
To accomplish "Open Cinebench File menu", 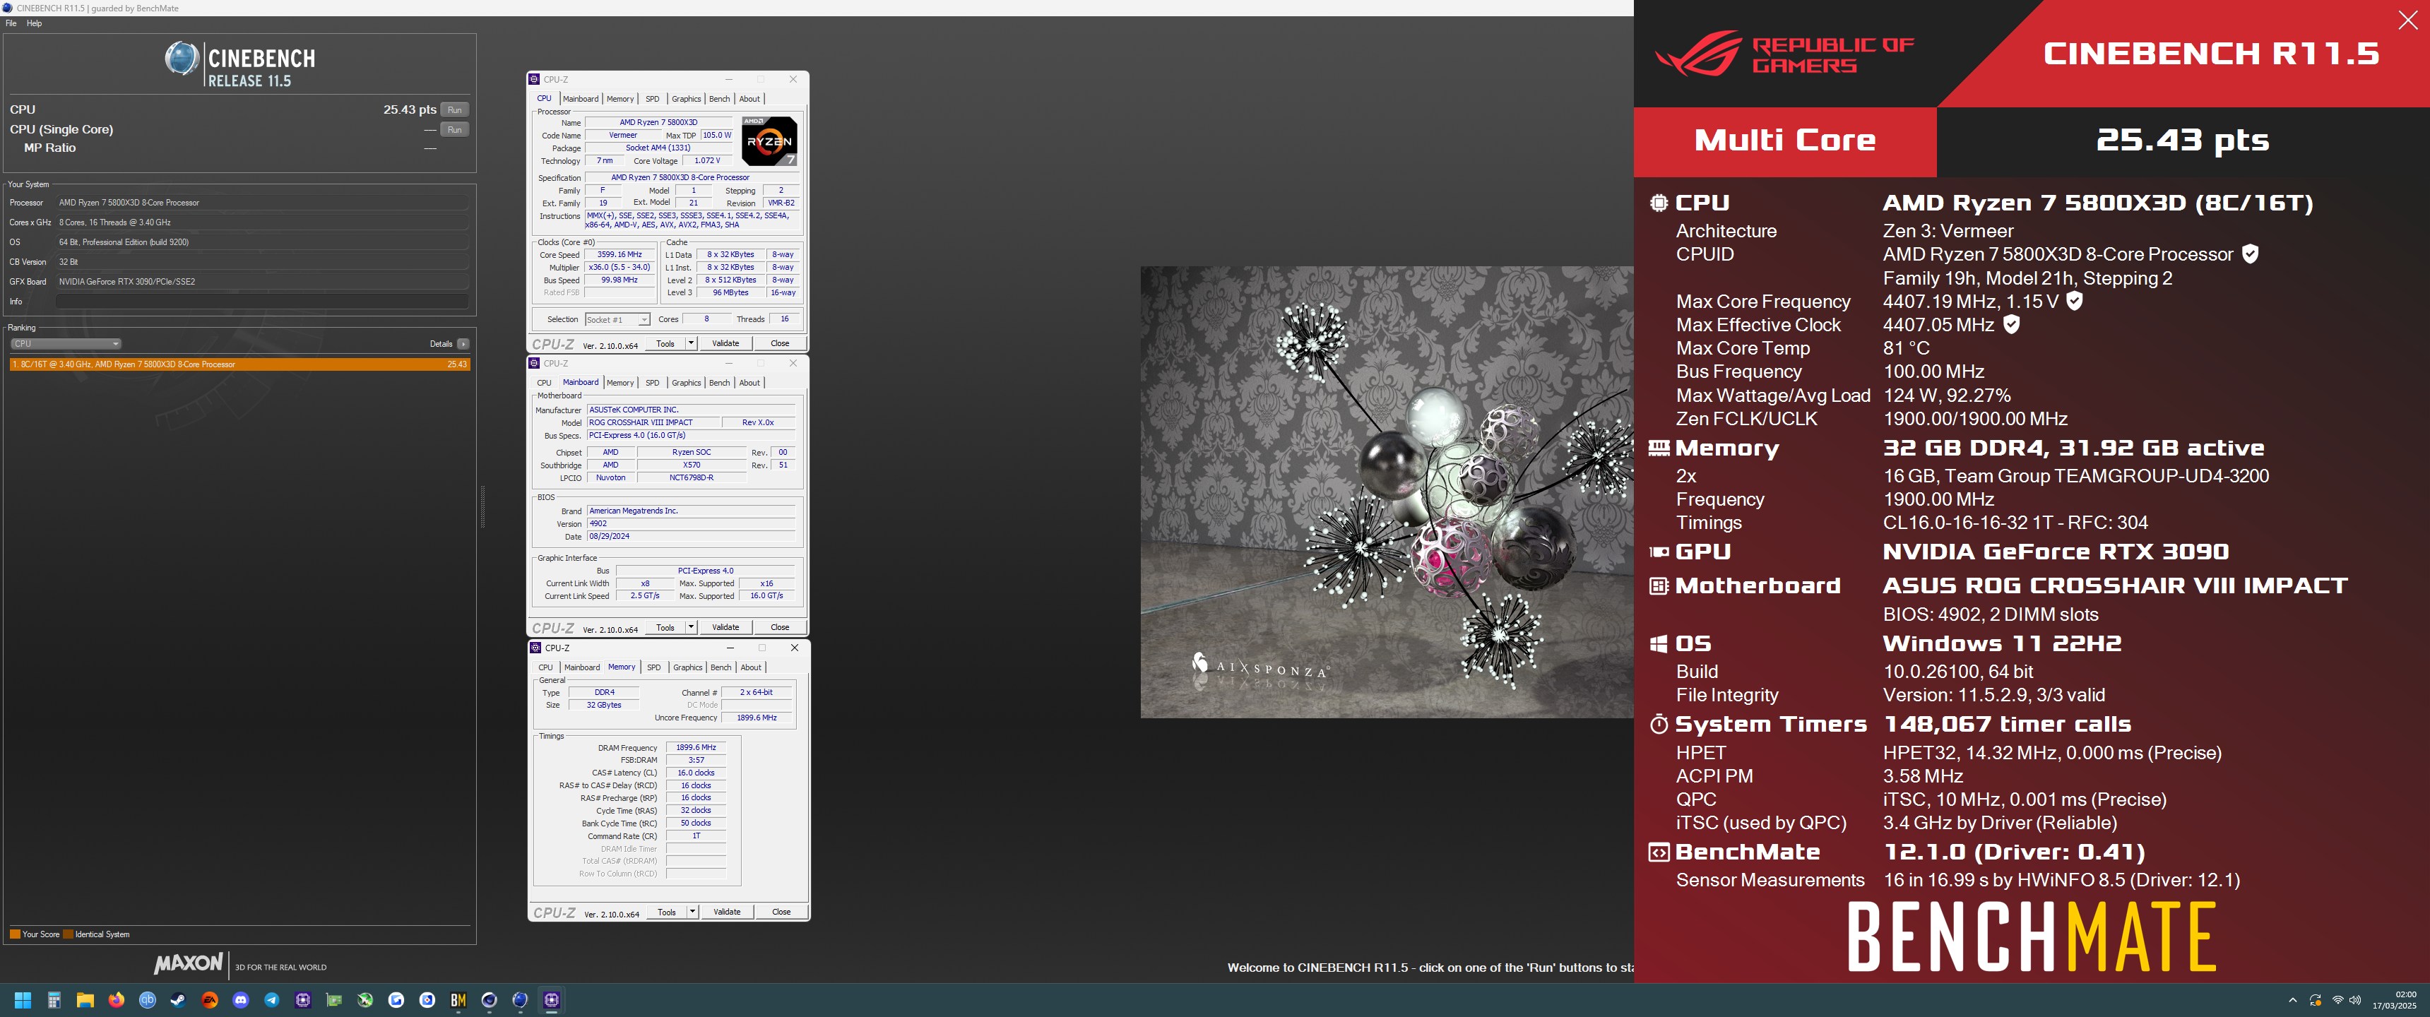I will (11, 23).
